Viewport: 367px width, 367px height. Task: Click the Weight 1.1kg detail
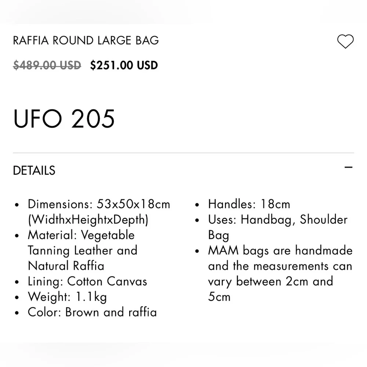point(67,297)
